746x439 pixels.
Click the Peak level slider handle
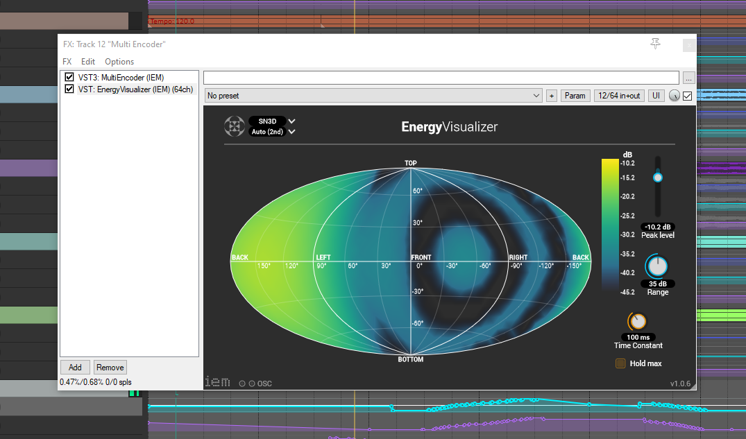657,178
